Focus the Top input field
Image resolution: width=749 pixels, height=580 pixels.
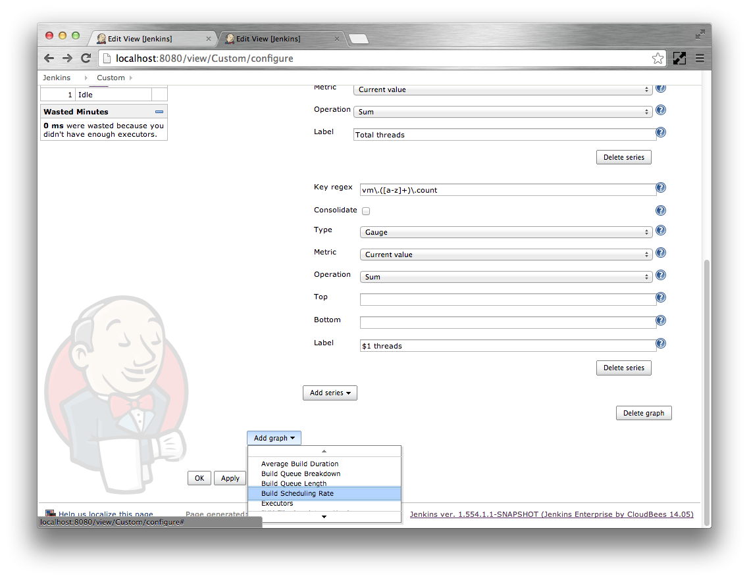(x=507, y=299)
